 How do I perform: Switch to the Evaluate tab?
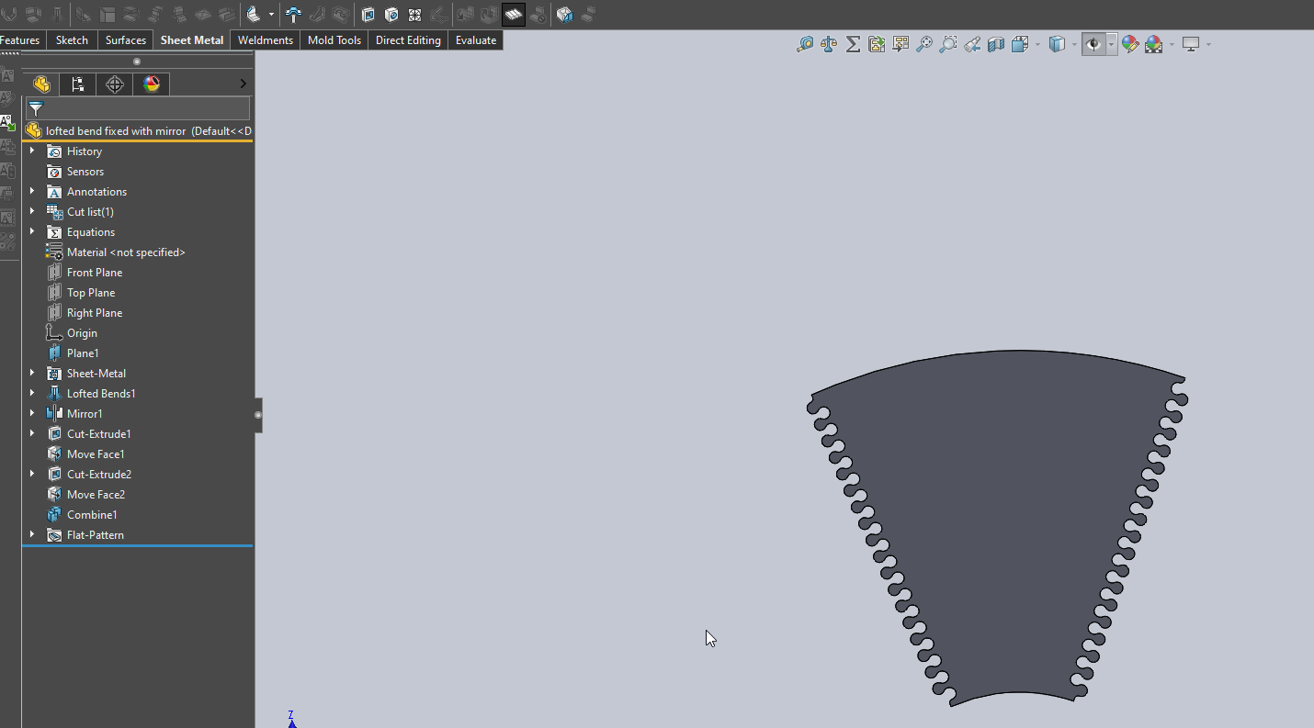(x=475, y=39)
